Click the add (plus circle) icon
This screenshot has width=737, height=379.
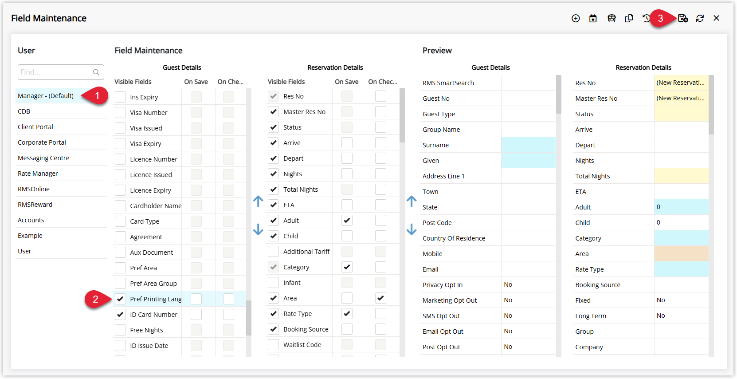tap(576, 18)
